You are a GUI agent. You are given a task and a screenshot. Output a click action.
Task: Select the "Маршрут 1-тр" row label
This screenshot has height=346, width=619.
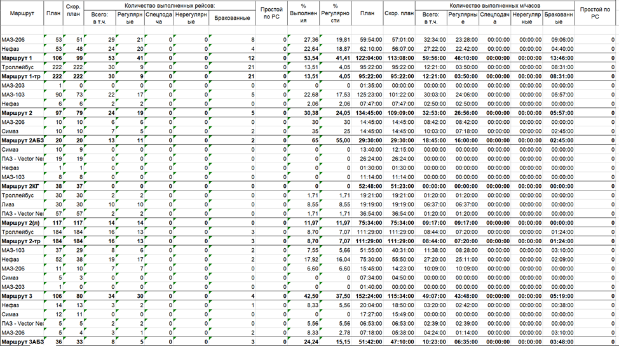click(21, 76)
